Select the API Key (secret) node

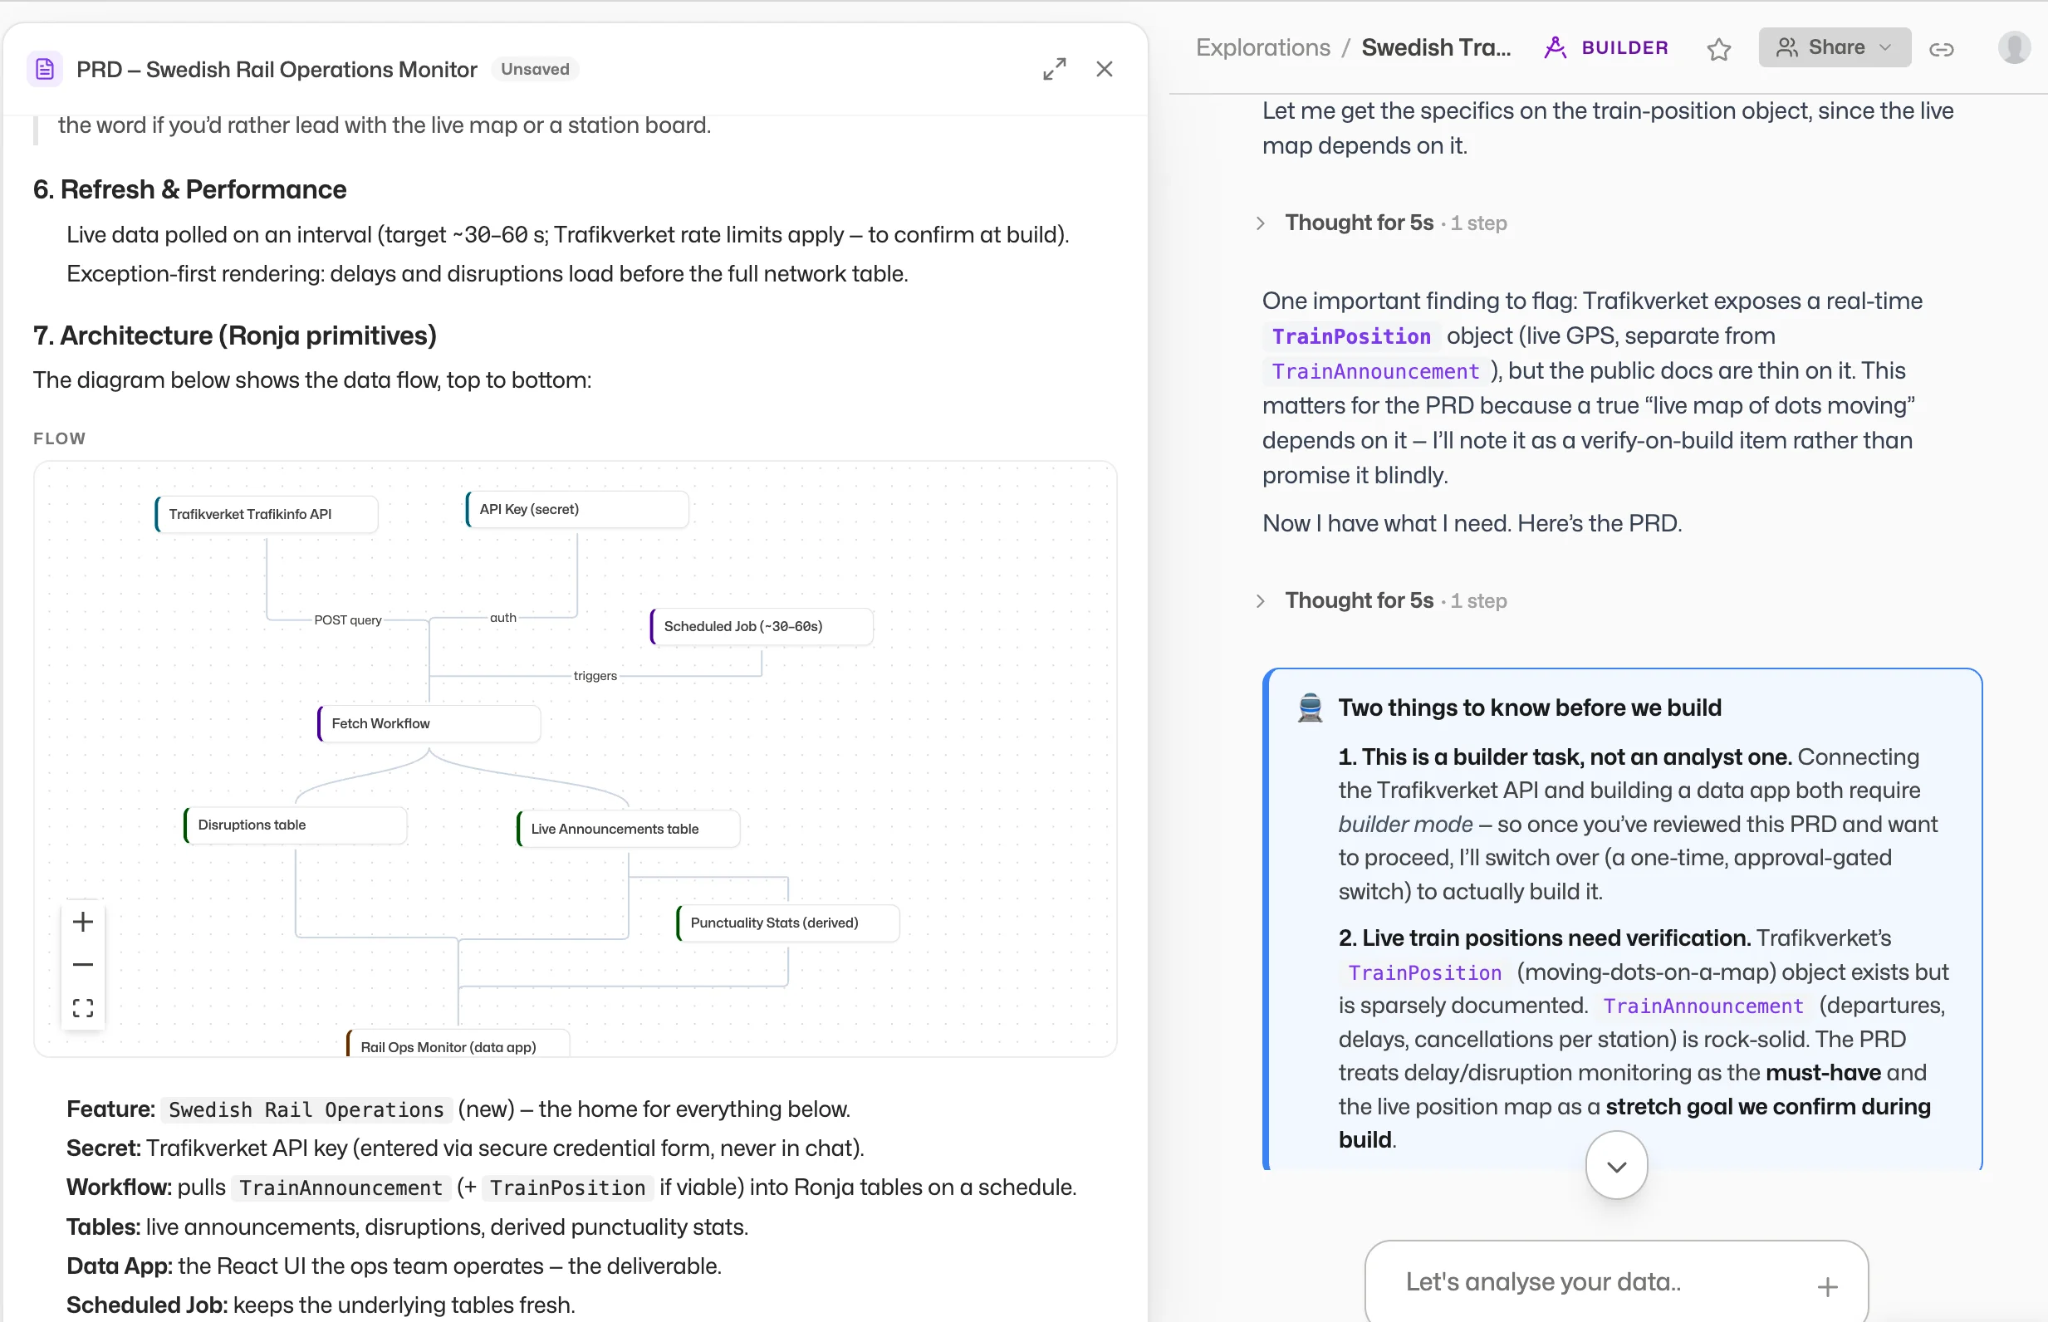[x=578, y=509]
